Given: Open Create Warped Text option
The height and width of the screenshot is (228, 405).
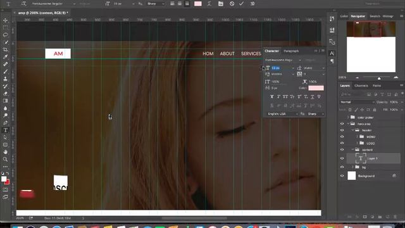Looking at the screenshot, I should pyautogui.click(x=209, y=4).
